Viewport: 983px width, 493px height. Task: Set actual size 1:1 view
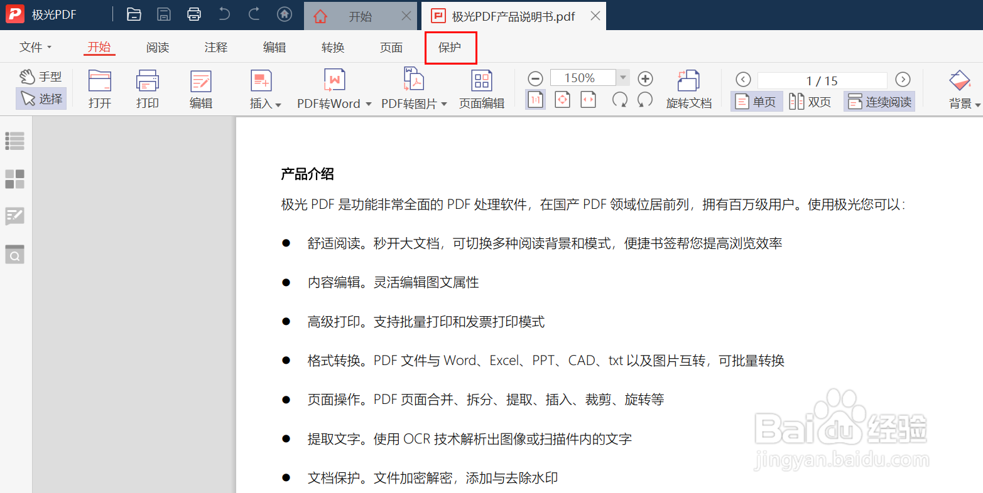coord(536,100)
